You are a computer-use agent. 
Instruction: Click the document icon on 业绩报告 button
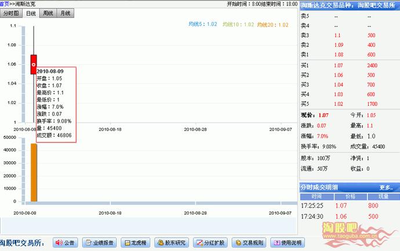pos(89,243)
